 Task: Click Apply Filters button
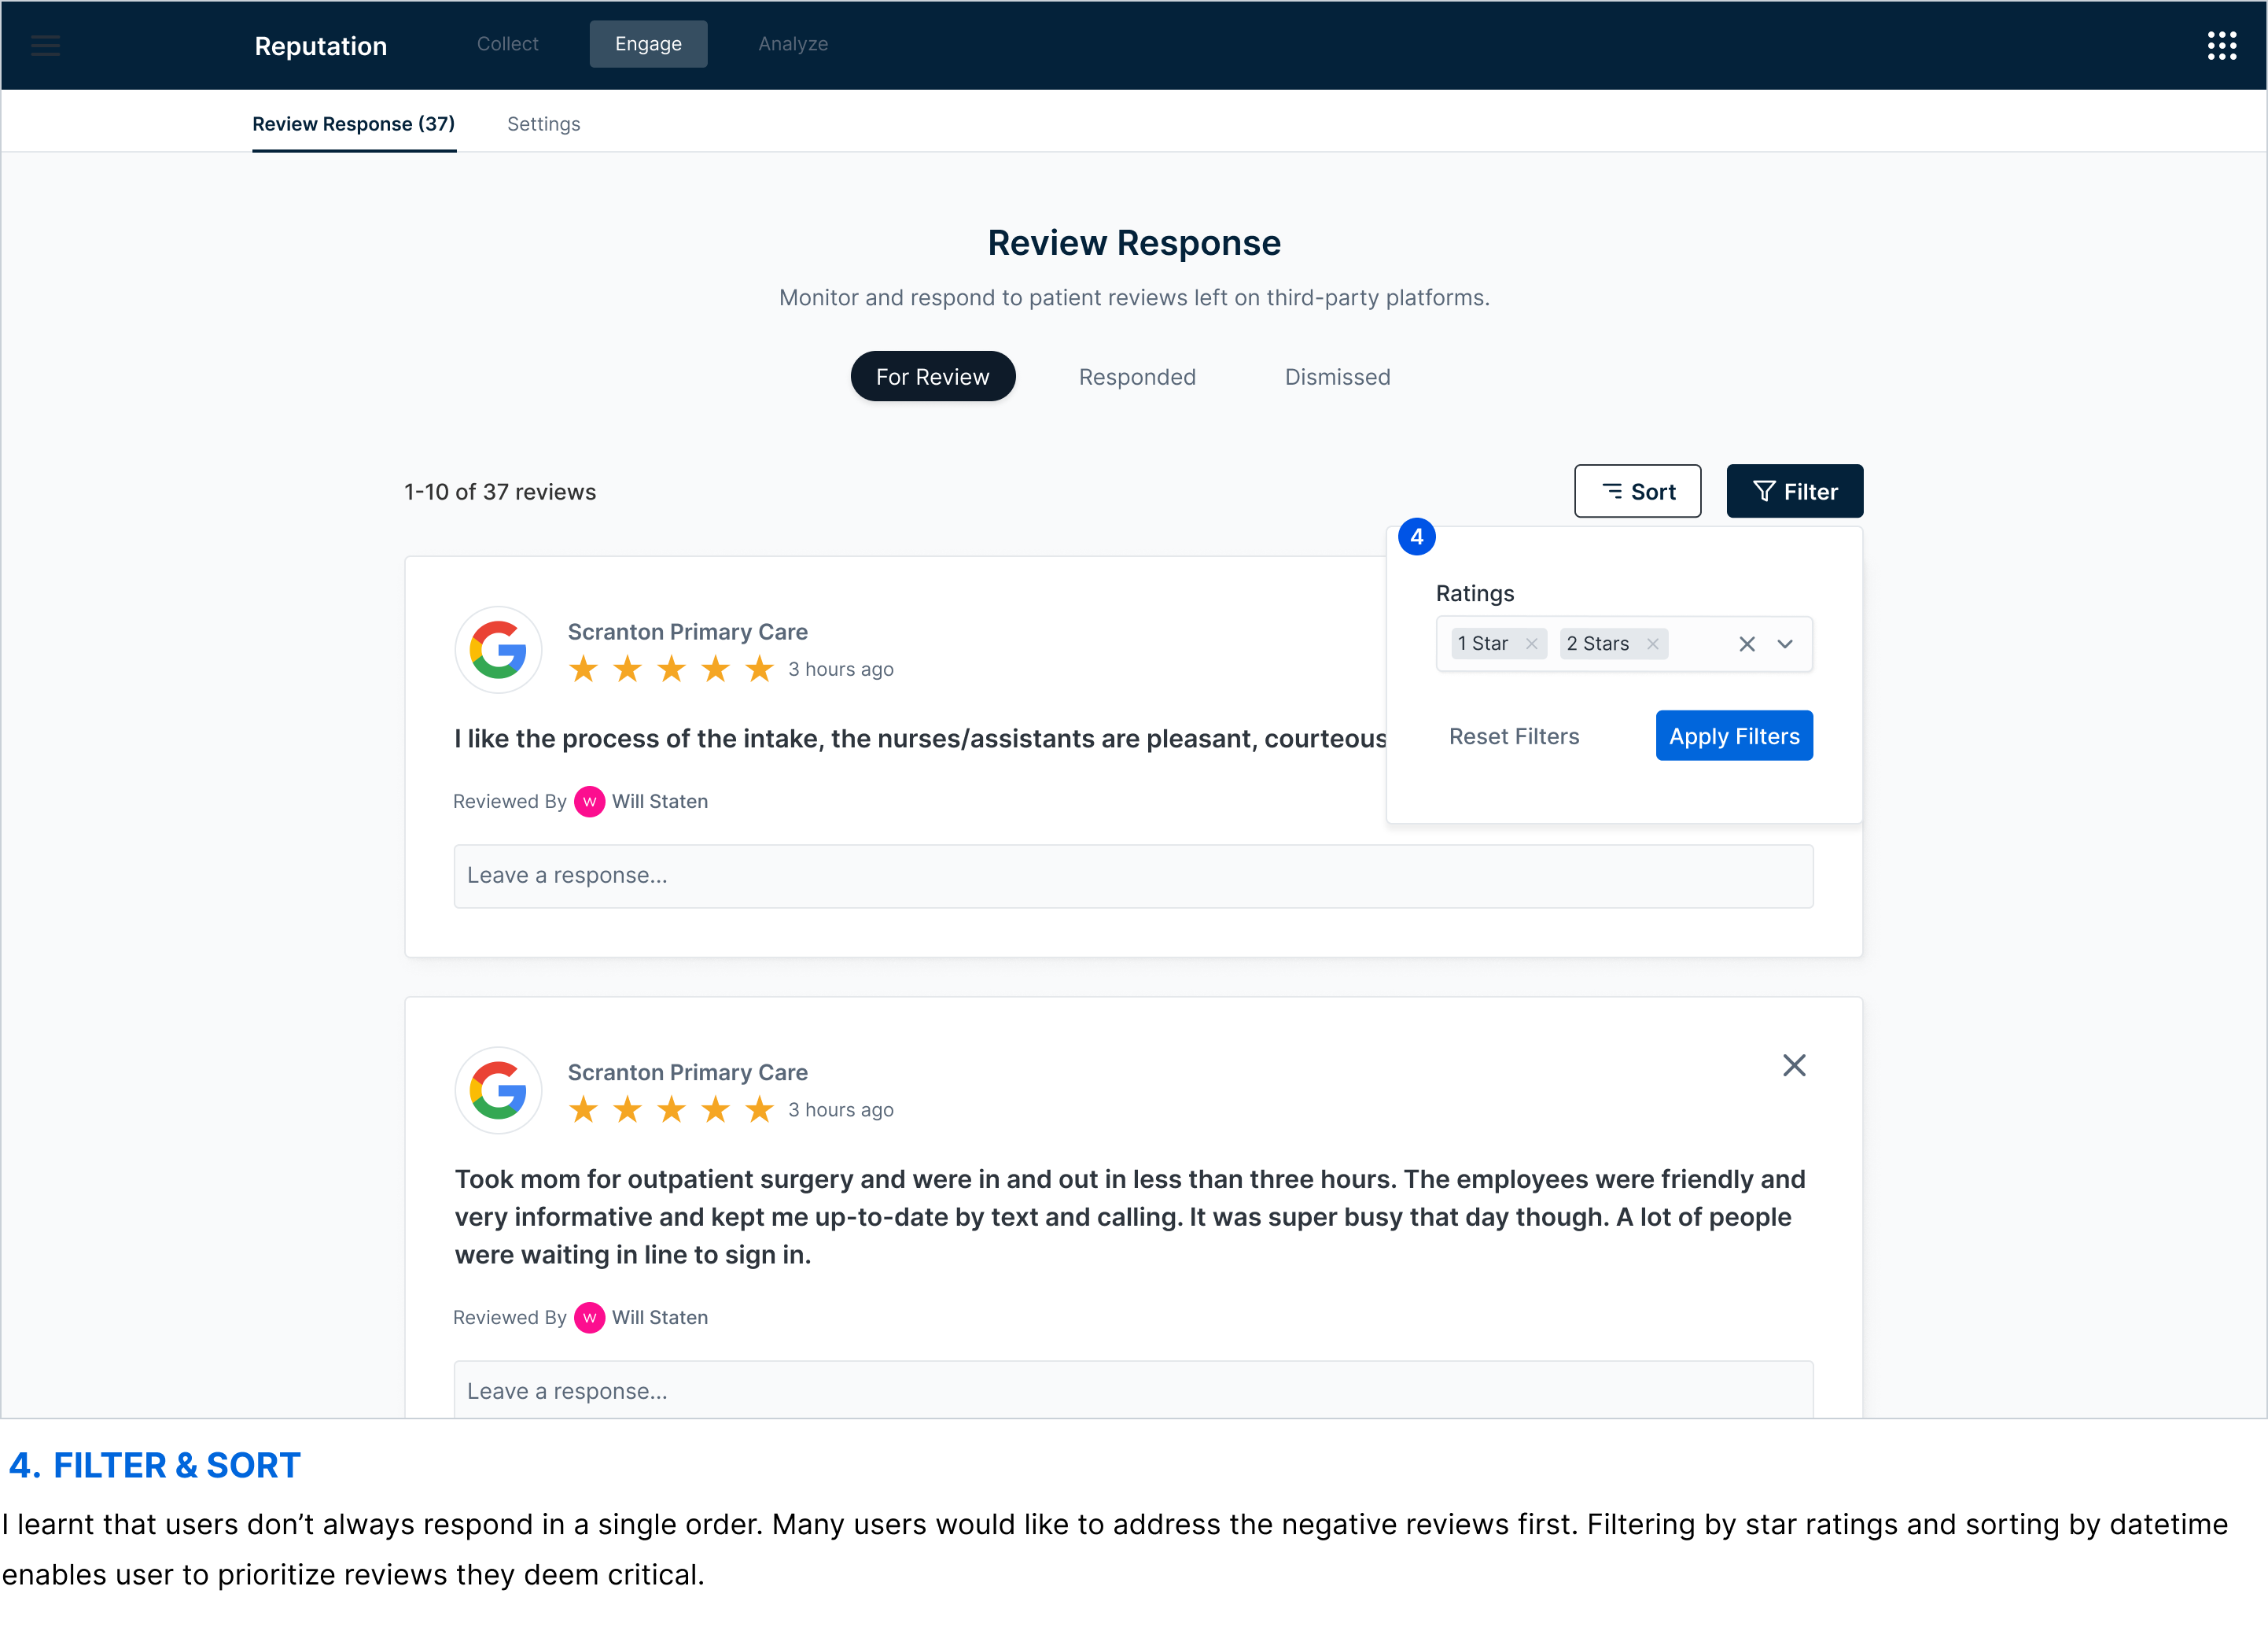[x=1733, y=736]
